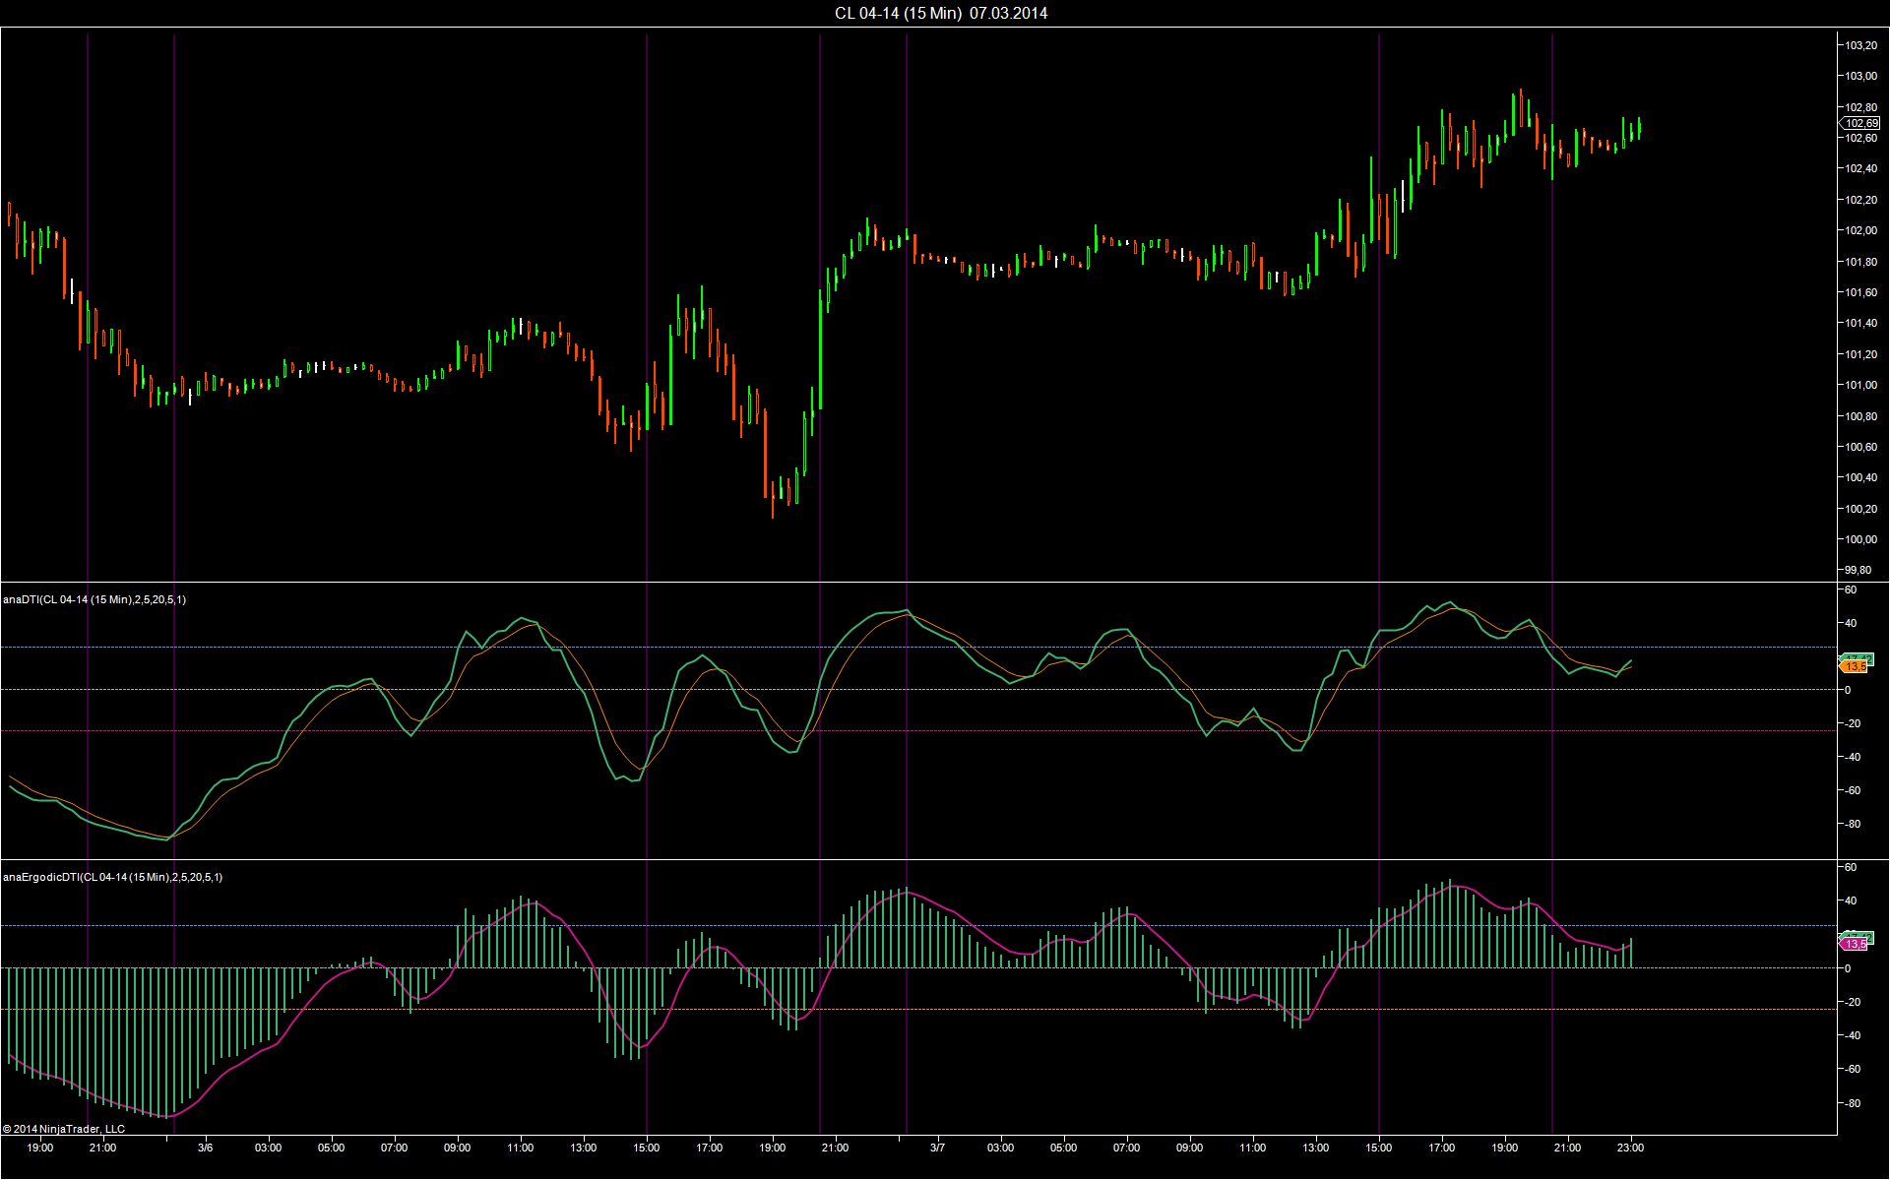This screenshot has width=1890, height=1180.
Task: Click the 103,20 price axis label
Action: point(1859,45)
